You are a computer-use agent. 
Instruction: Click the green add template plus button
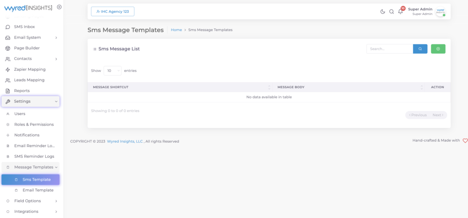(x=438, y=49)
